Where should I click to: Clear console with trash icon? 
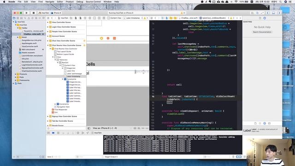(x=233, y=157)
